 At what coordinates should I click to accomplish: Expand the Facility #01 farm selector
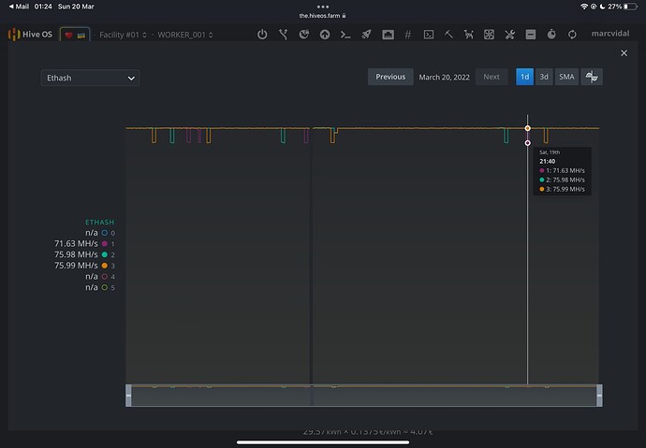click(123, 35)
